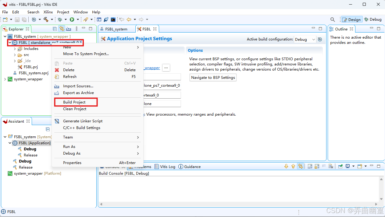Select FSBL.prj file in Explorer
Image resolution: width=385 pixels, height=217 pixels.
(28, 67)
